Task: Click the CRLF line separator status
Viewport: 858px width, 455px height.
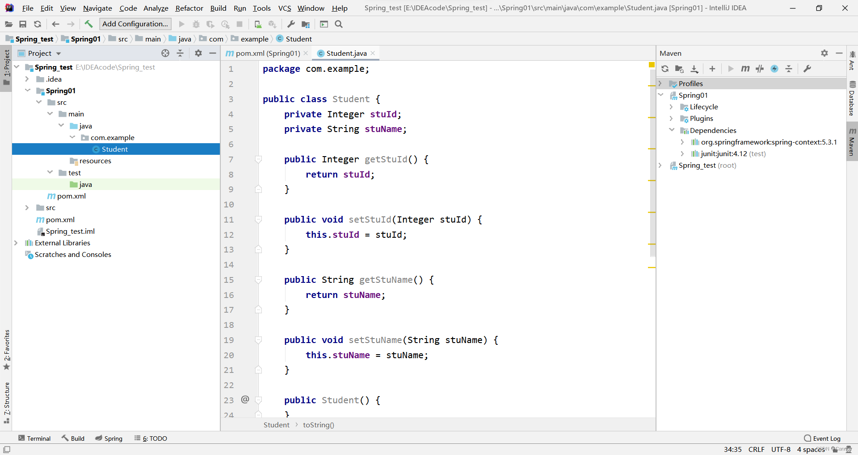Action: coord(756,449)
